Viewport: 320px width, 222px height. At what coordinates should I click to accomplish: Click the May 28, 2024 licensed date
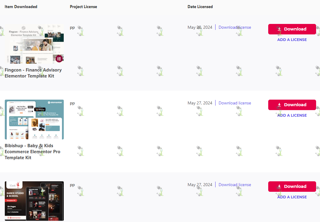(x=200, y=27)
